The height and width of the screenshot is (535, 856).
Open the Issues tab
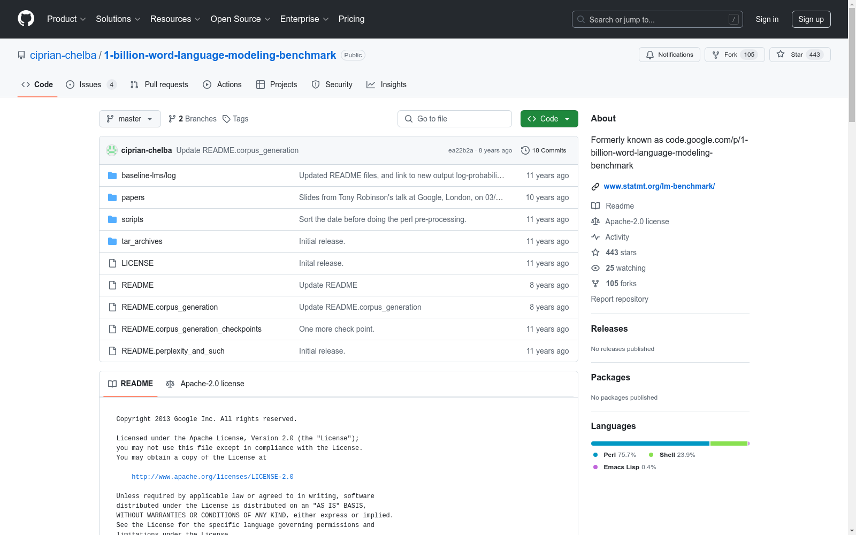coord(90,85)
